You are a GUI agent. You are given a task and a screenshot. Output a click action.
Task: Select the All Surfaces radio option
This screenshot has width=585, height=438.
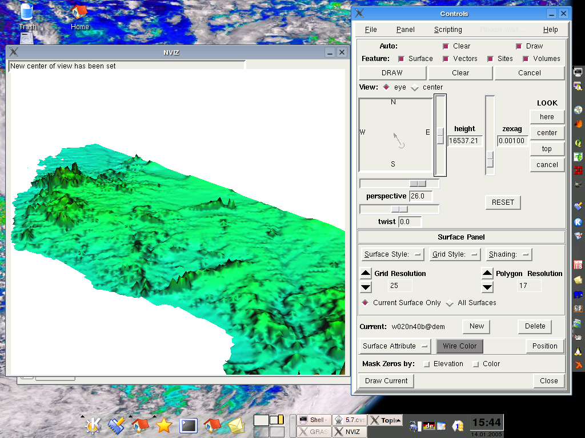(450, 303)
